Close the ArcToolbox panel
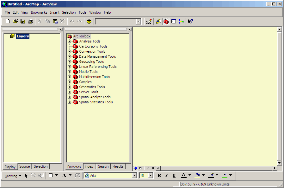284x188 pixels. tap(129, 29)
